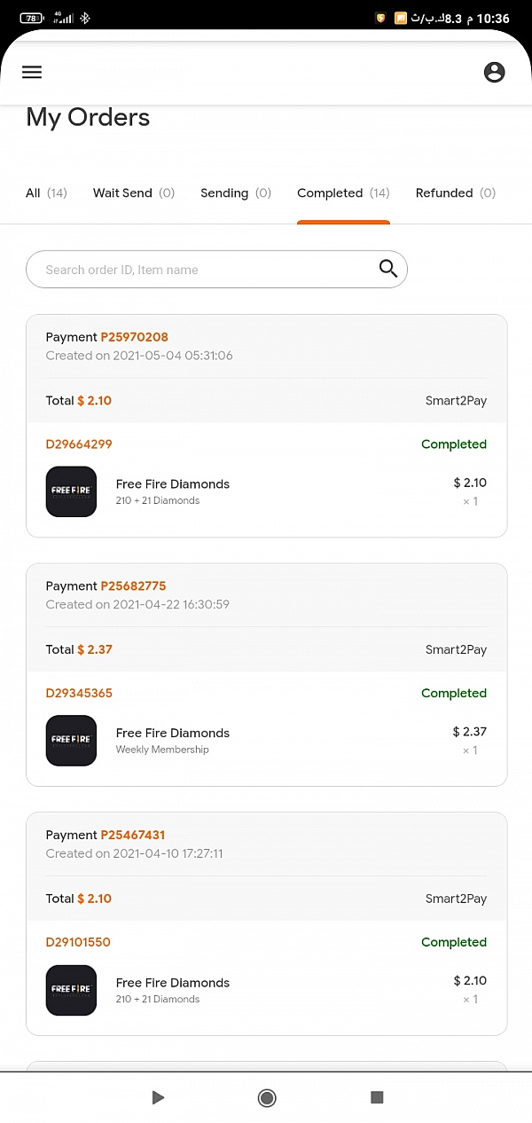Image resolution: width=532 pixels, height=1123 pixels.
Task: Open order number D29345365
Action: point(79,694)
